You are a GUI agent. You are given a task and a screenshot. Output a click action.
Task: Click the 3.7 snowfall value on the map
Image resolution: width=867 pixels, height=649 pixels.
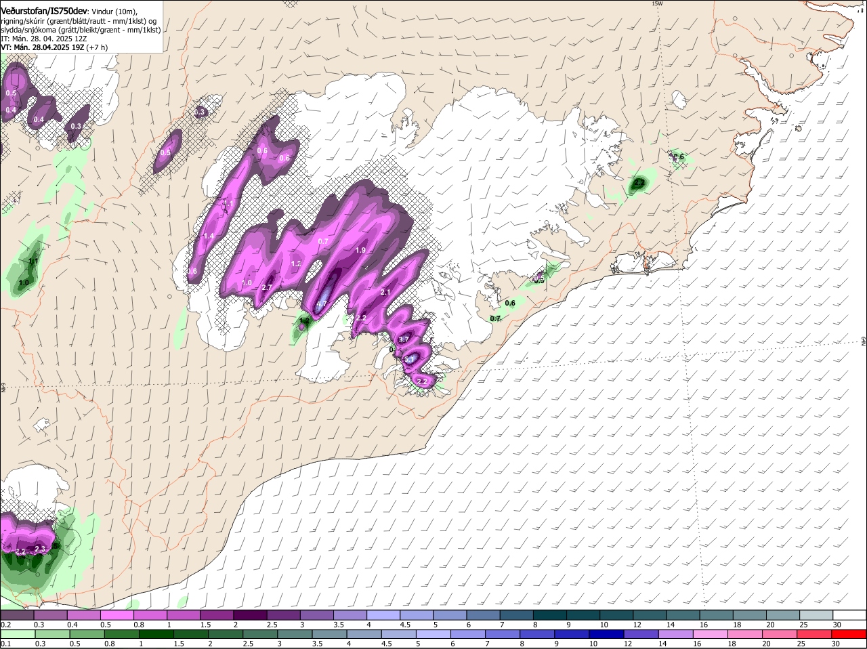click(x=404, y=339)
